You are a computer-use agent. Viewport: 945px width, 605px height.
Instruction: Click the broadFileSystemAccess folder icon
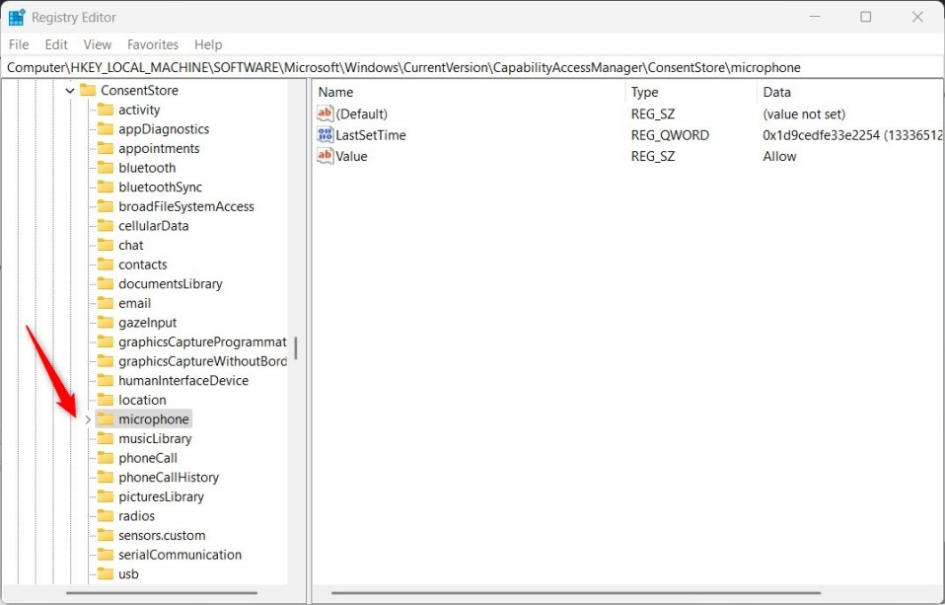pyautogui.click(x=106, y=205)
